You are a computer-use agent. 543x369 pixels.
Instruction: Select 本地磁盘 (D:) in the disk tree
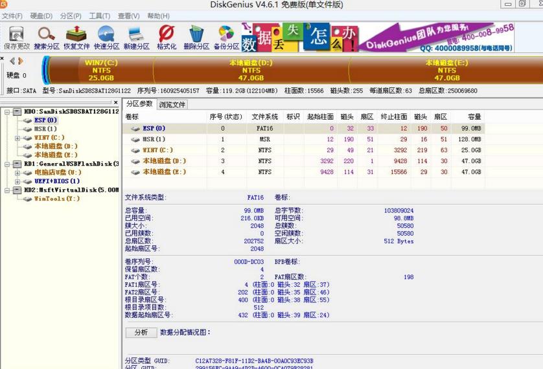point(56,146)
